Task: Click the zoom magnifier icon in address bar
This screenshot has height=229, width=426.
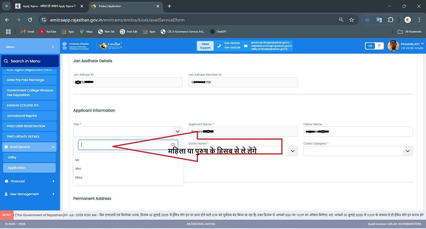Action: coord(341,20)
